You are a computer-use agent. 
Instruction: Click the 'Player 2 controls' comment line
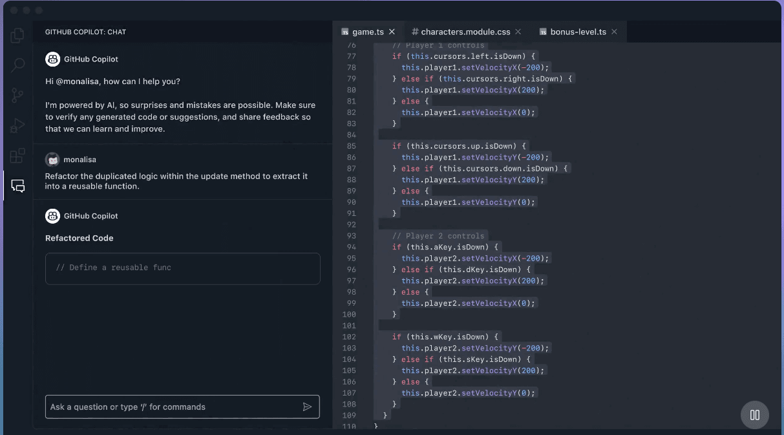point(438,236)
